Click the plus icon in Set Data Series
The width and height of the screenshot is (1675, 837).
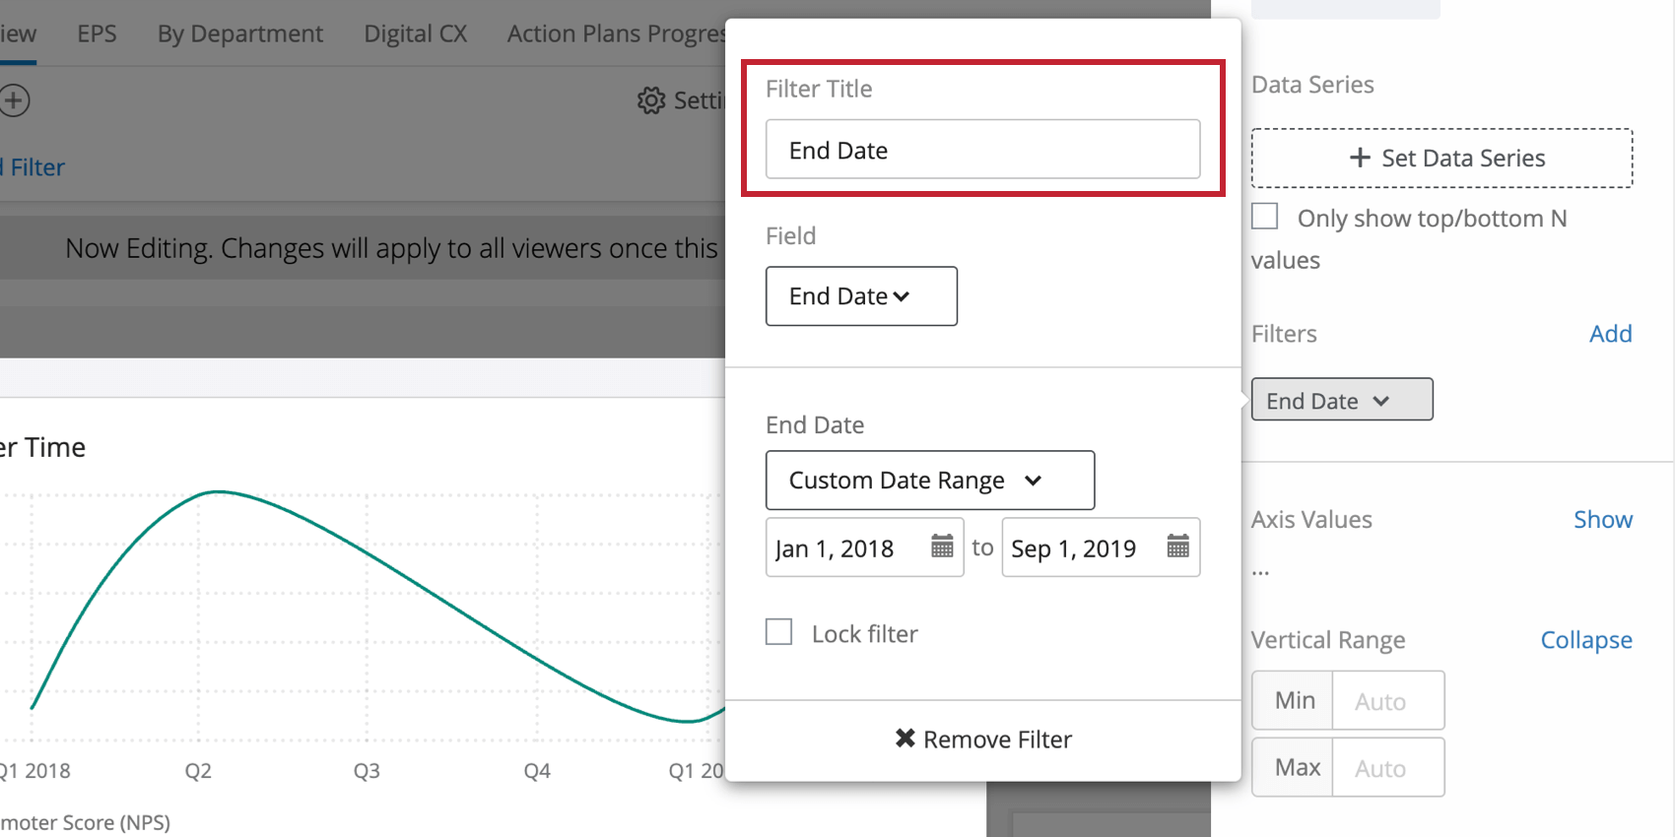tap(1360, 158)
